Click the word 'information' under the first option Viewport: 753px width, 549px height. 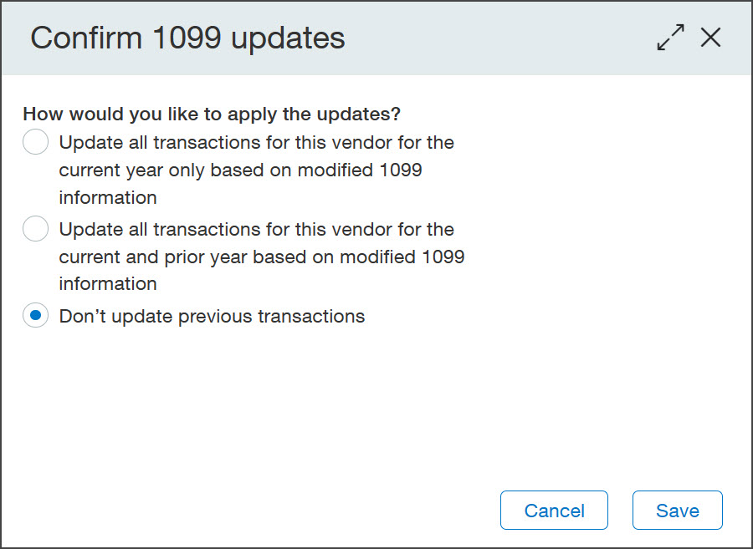coord(108,197)
